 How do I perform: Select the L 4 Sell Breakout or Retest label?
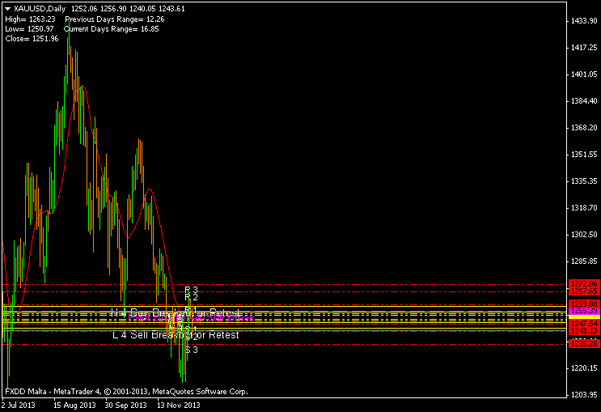click(176, 334)
